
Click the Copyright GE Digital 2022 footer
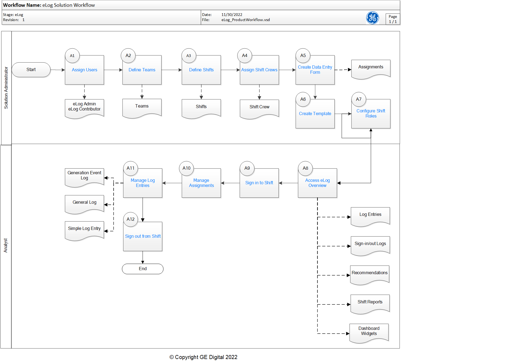click(x=203, y=357)
